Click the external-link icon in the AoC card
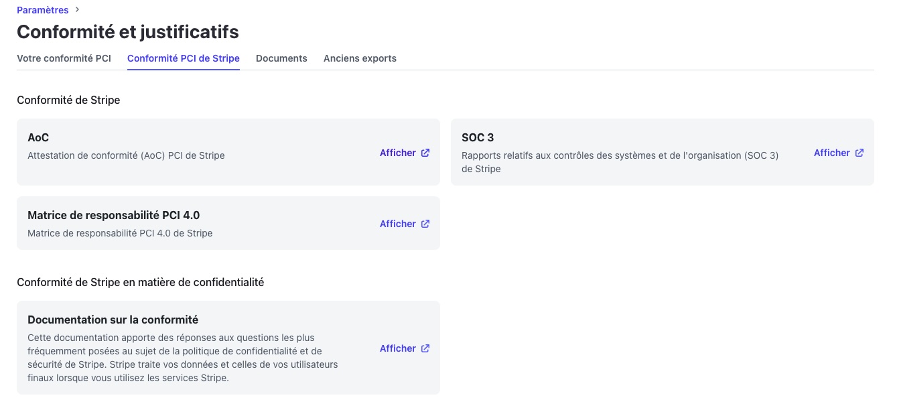The image size is (897, 416). [425, 153]
